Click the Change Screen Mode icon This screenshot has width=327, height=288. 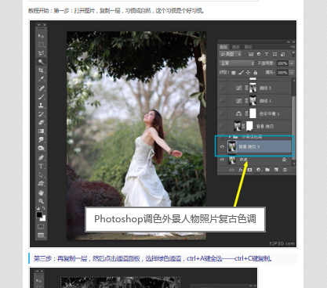coord(41,235)
